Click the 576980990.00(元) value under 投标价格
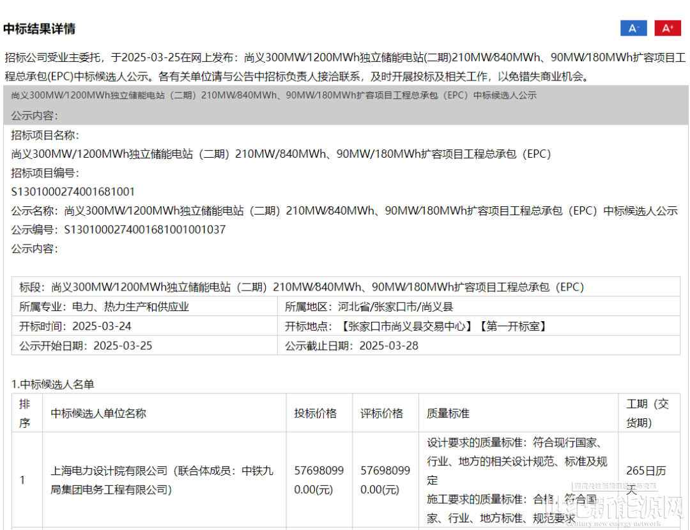690x530 pixels. [319, 480]
